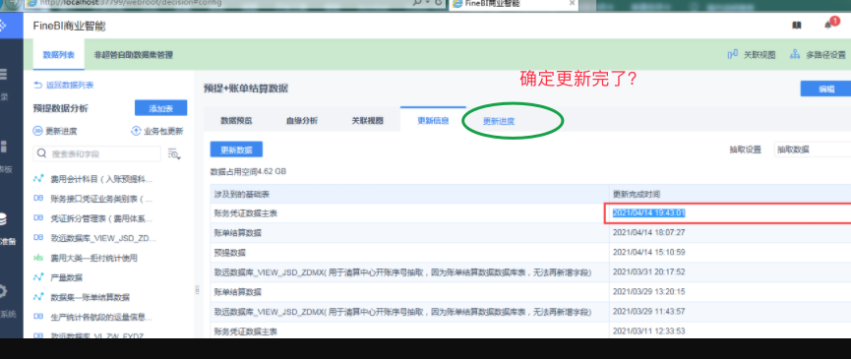Click the 预提数据 row in the update table

point(530,252)
